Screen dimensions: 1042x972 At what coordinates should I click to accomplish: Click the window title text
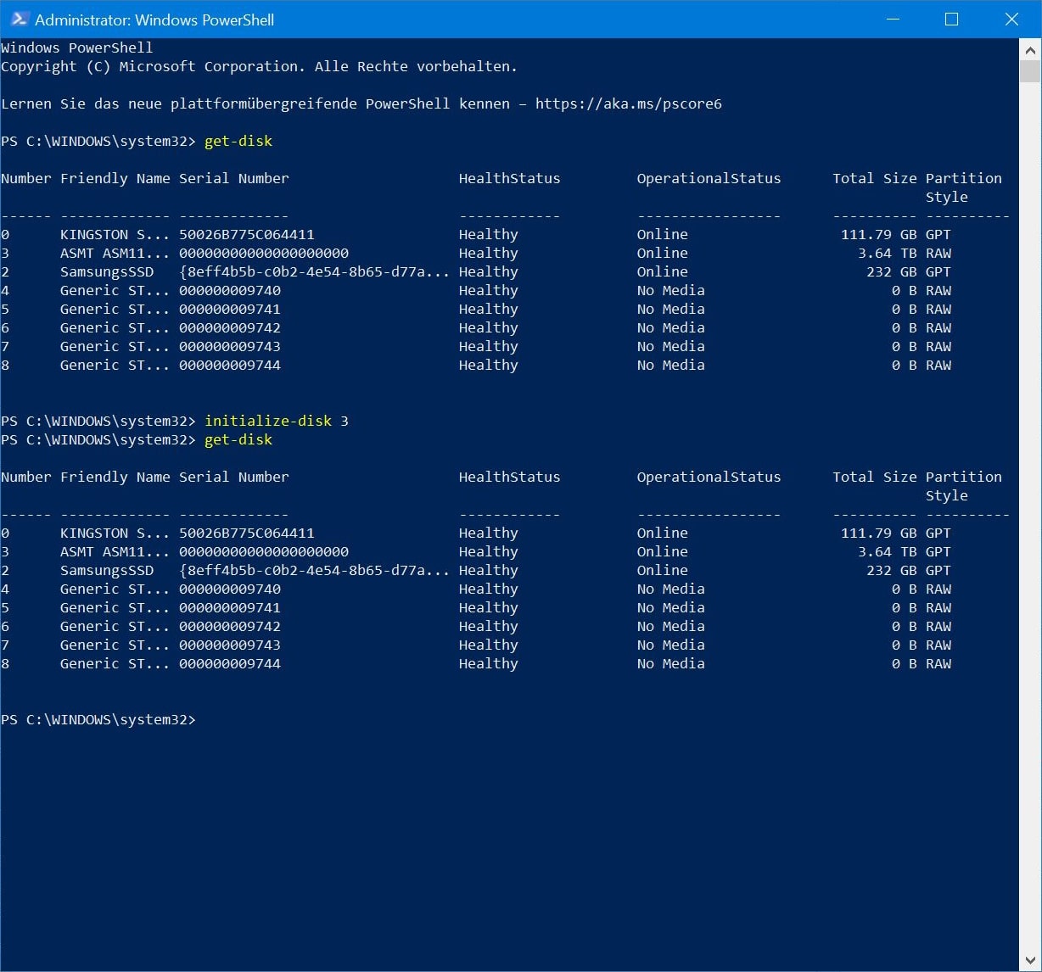154,20
